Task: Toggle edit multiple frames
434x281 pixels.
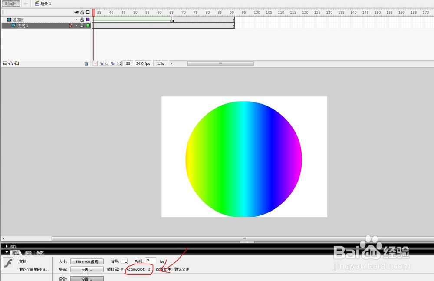Action: tap(113, 63)
